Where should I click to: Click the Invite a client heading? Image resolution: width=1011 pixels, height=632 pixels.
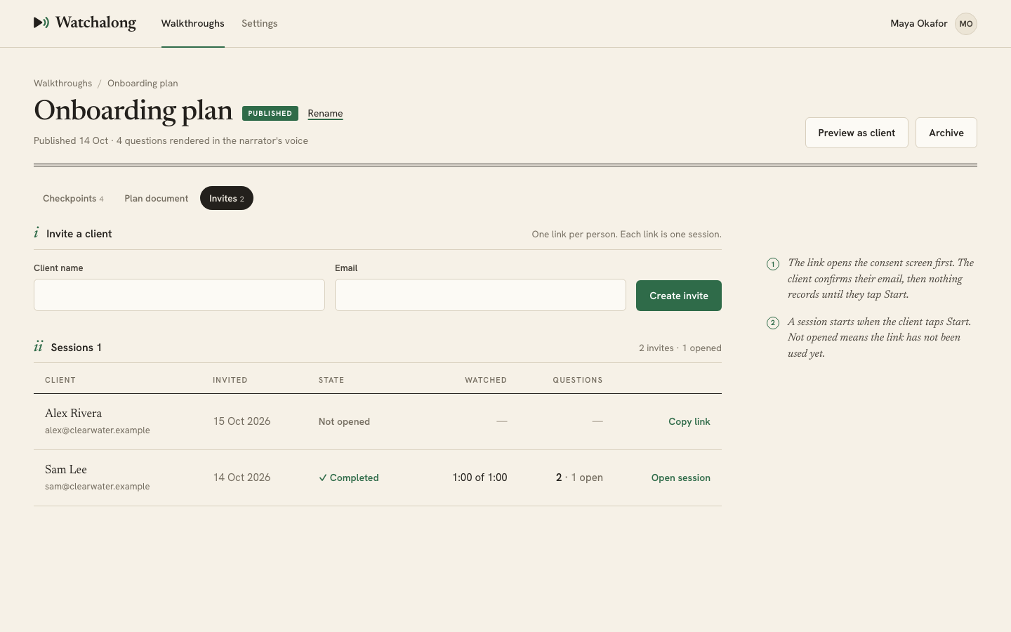[79, 234]
